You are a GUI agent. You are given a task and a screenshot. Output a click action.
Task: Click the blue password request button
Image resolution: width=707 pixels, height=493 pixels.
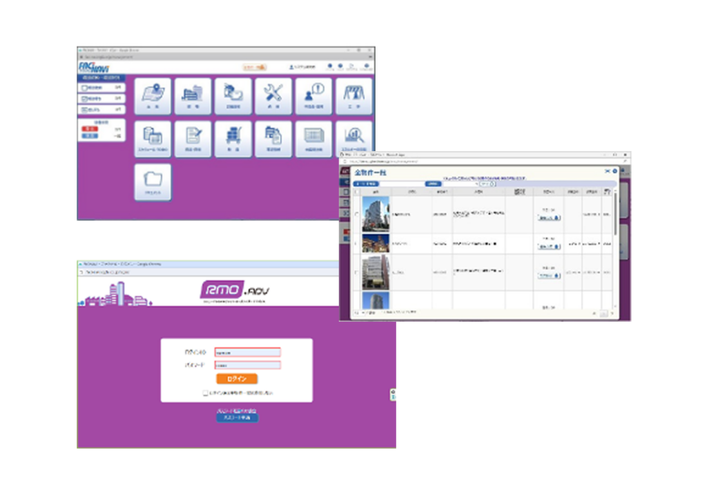[238, 418]
